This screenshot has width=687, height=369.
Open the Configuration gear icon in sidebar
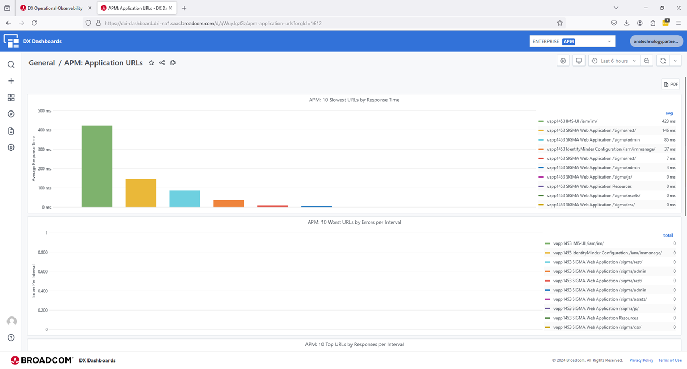[11, 147]
